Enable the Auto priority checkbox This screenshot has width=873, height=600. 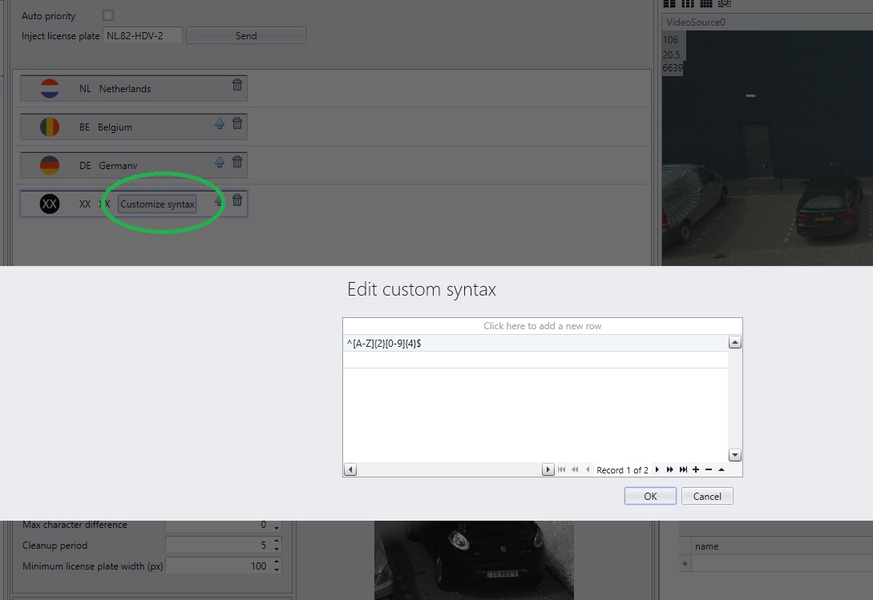click(x=108, y=15)
